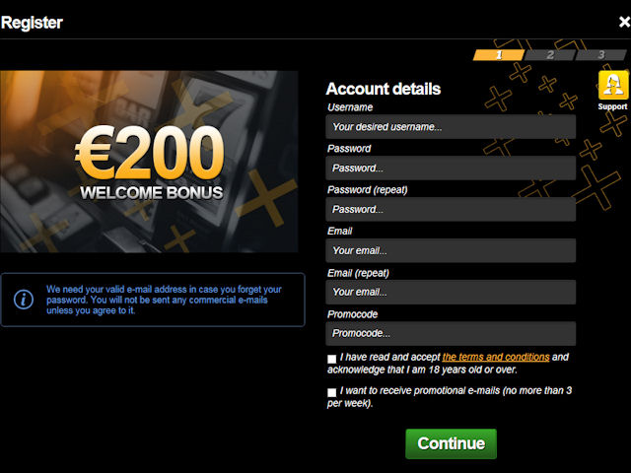Open the terms and conditions link
This screenshot has height=473, width=631.
496,357
